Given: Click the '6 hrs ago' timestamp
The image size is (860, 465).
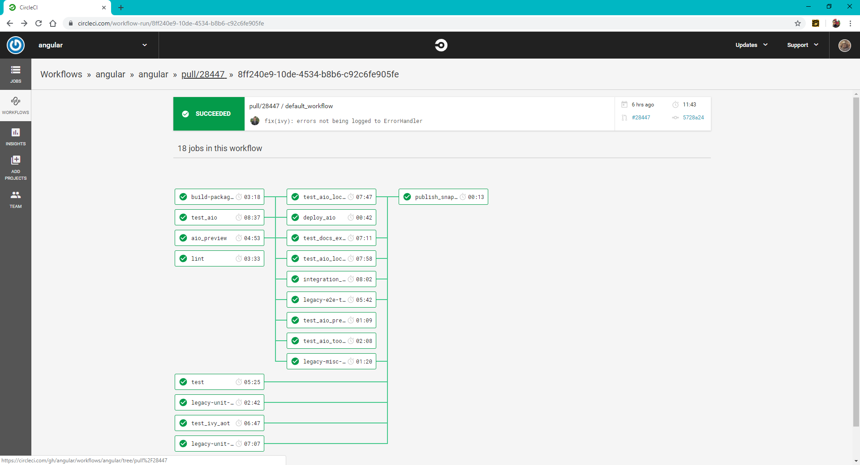Looking at the screenshot, I should click(x=643, y=105).
